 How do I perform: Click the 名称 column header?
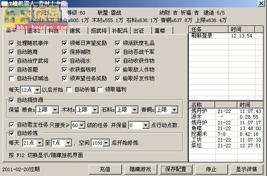click(202, 105)
